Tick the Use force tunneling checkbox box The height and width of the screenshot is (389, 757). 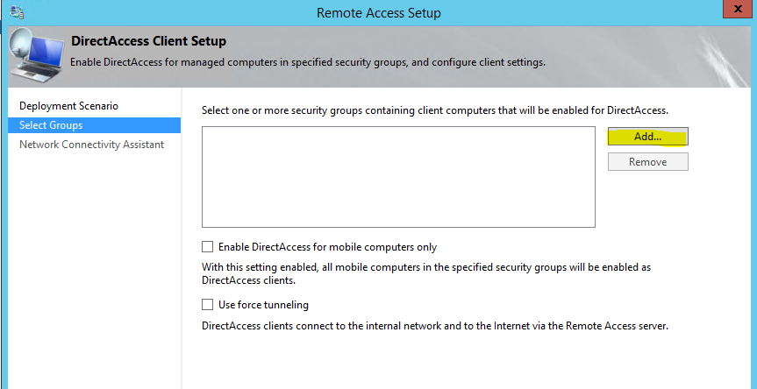click(207, 305)
